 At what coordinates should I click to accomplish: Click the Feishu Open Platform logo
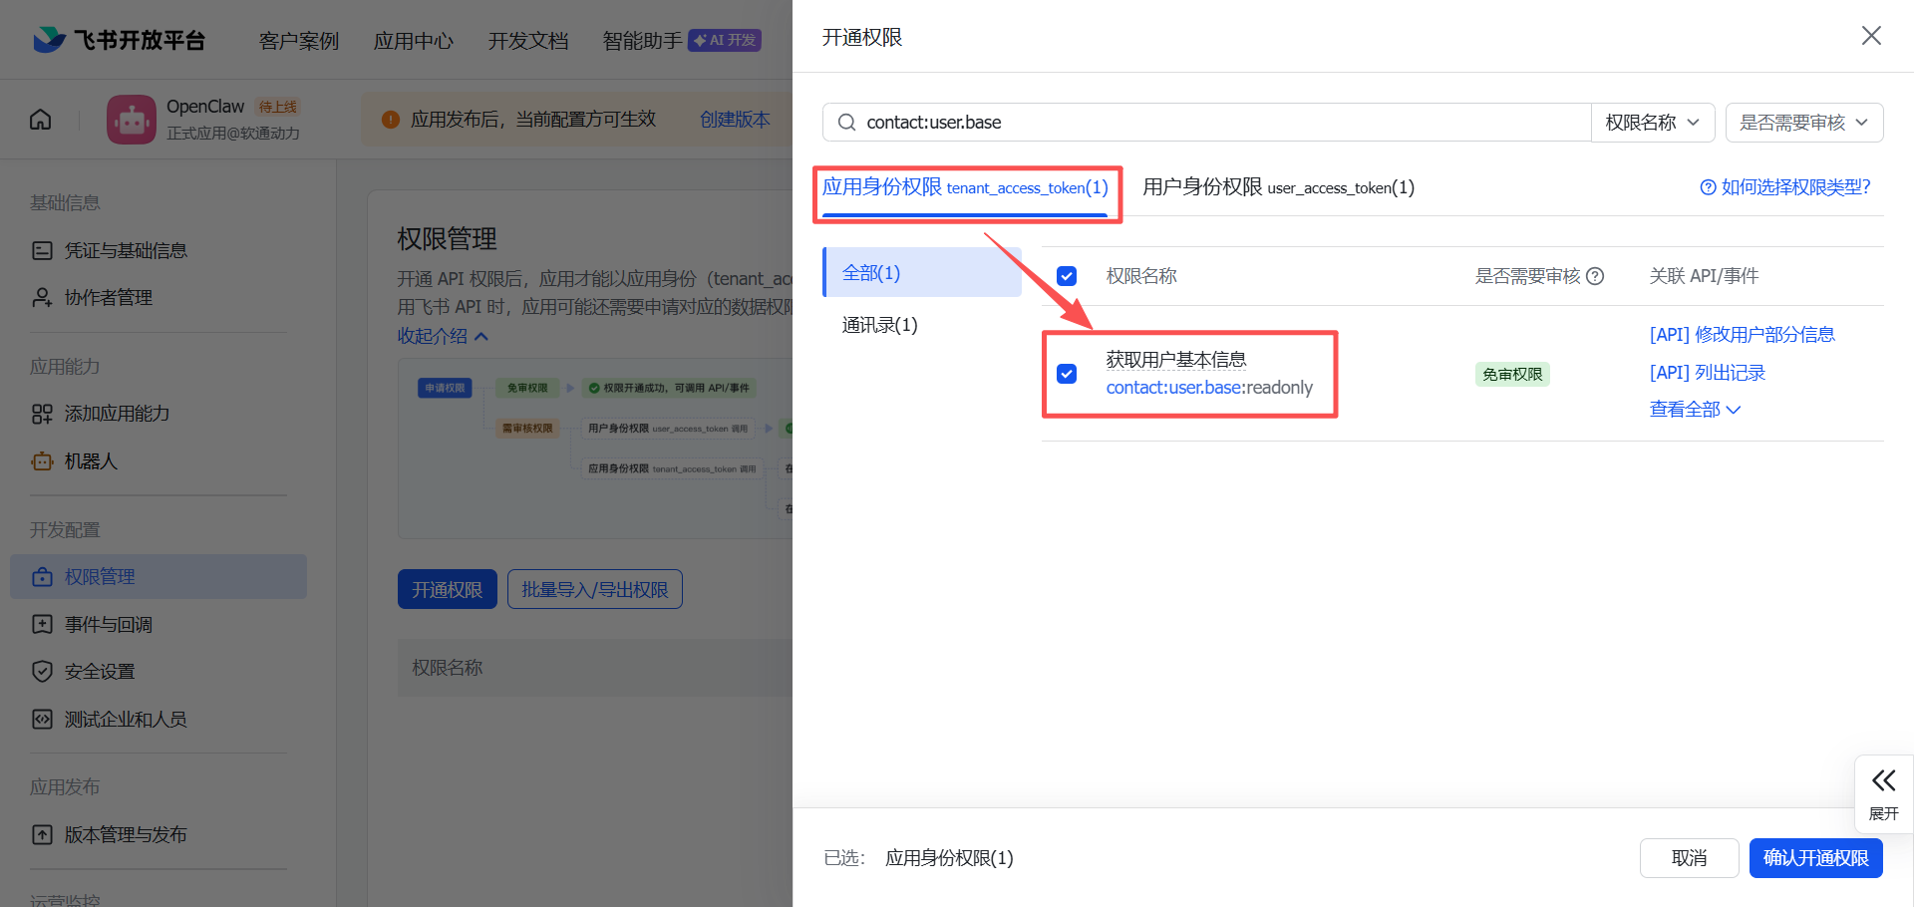tap(119, 40)
